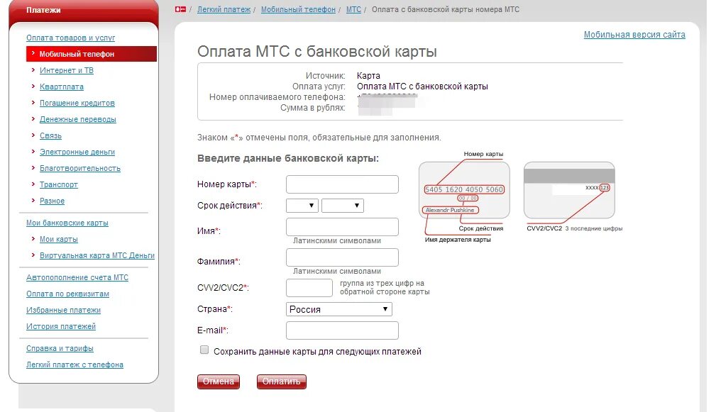
Task: Open the МТС breadcrumb link
Action: 353,9
